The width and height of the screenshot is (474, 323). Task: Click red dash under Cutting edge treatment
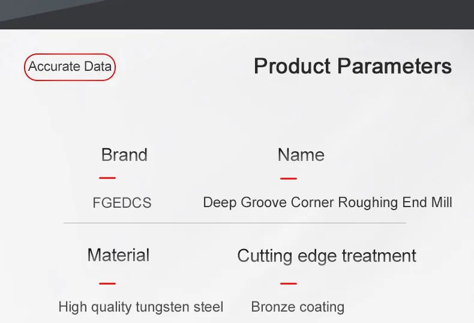289,283
